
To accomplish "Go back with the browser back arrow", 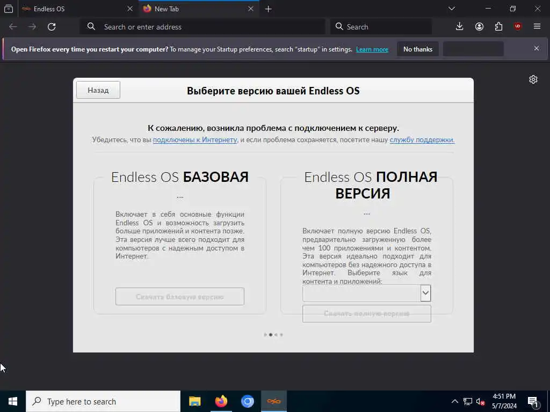I will [x=13, y=27].
